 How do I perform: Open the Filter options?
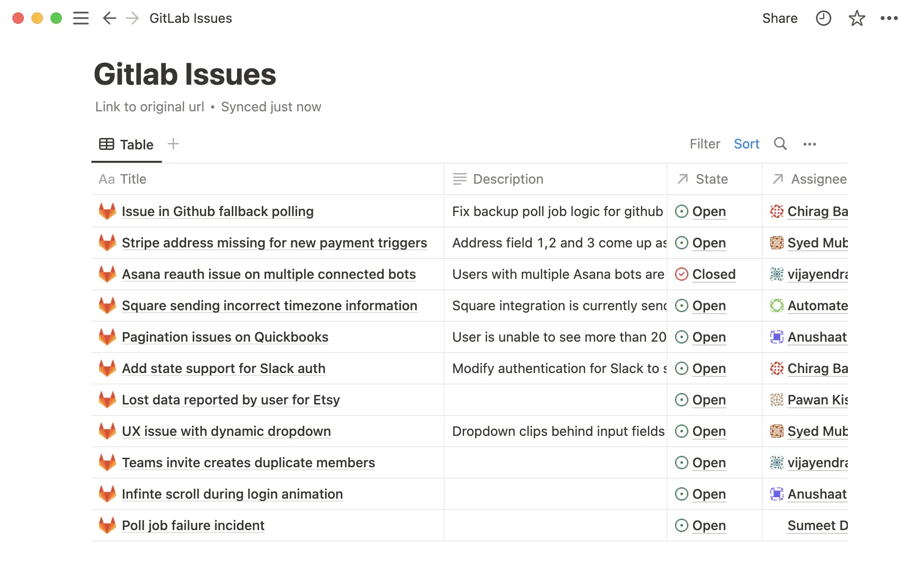pos(705,144)
